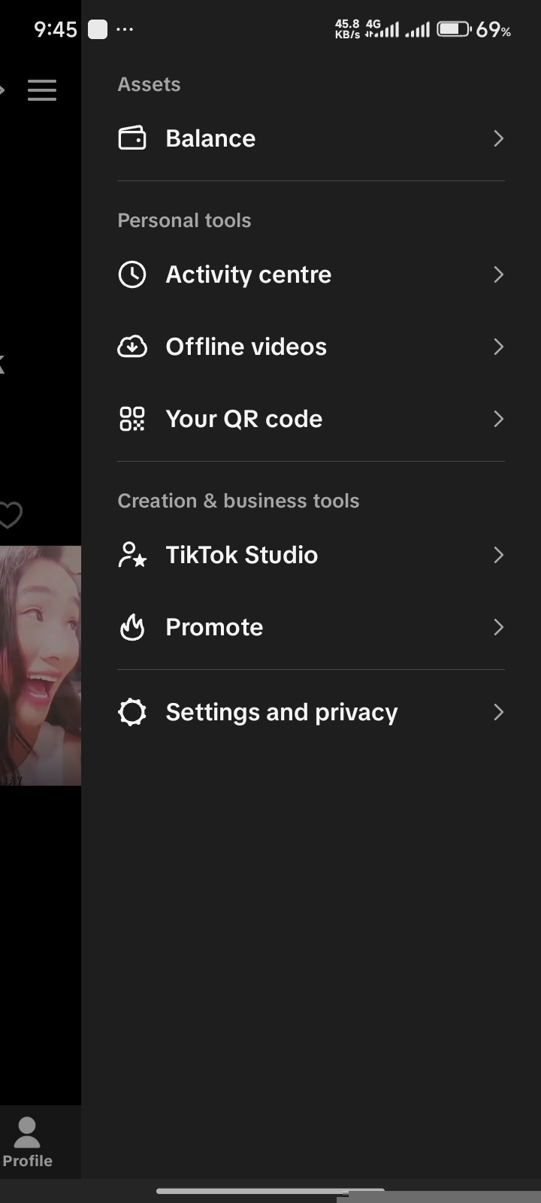The height and width of the screenshot is (1203, 541).
Task: Tap the hamburger menu icon
Action: pyautogui.click(x=42, y=90)
